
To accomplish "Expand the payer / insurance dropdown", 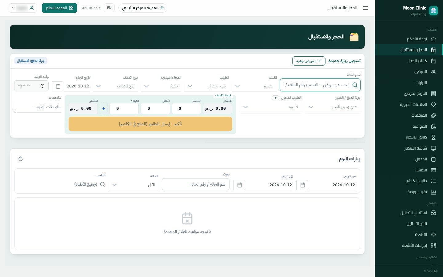I will [333, 107].
